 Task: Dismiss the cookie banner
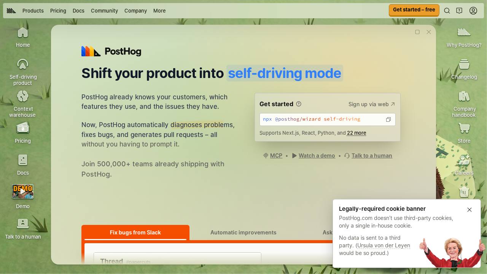[x=469, y=210]
